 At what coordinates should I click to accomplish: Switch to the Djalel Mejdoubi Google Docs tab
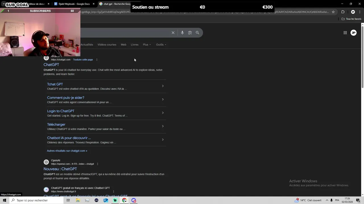point(74,4)
